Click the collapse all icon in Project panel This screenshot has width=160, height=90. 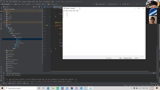click(x=36, y=7)
